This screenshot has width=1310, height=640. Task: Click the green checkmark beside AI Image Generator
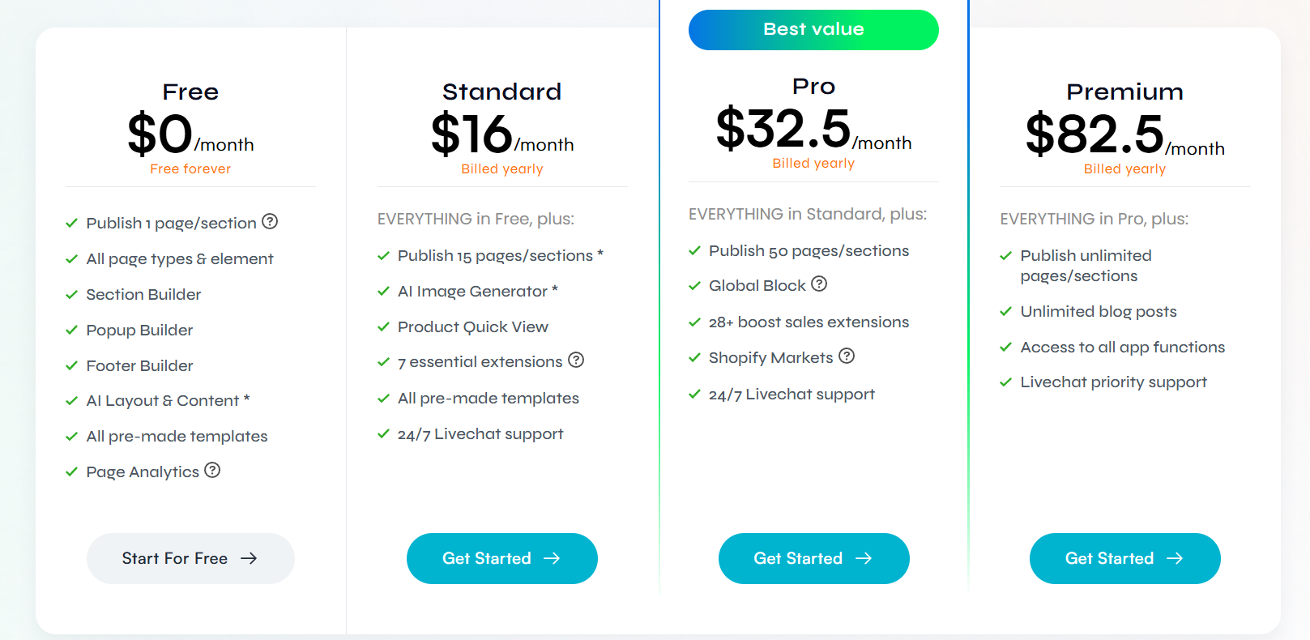(x=382, y=290)
